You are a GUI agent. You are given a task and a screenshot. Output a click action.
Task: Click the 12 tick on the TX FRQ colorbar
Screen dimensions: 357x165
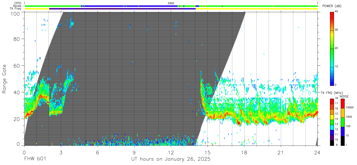[x=336, y=129]
